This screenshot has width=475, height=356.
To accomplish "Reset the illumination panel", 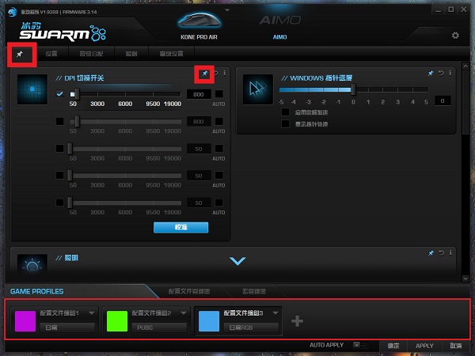I will pyautogui.click(x=442, y=253).
